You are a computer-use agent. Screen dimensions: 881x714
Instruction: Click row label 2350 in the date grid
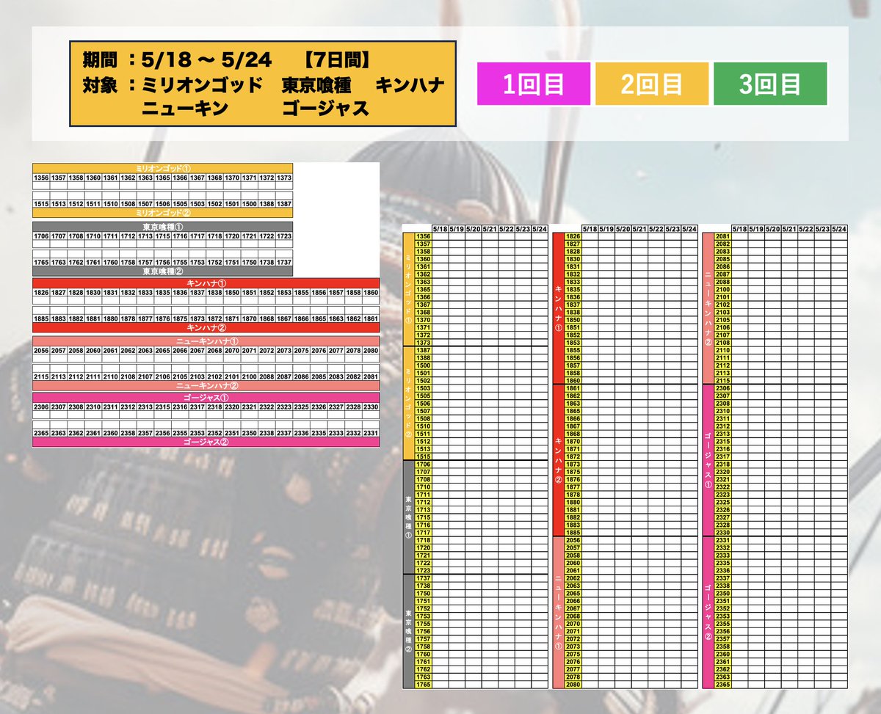(x=723, y=594)
